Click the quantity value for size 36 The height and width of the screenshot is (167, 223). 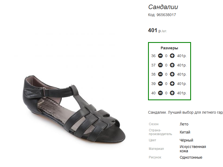coord(166,56)
